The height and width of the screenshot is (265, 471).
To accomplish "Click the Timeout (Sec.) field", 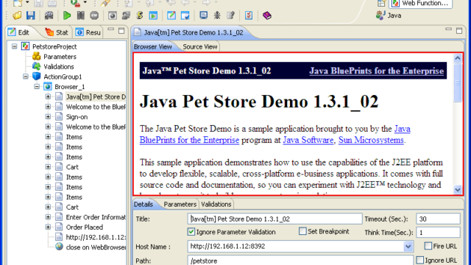I will [438, 219].
